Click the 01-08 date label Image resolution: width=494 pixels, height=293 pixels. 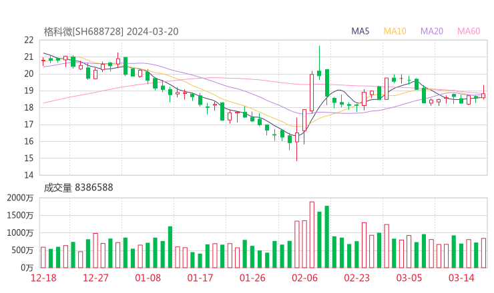point(148,278)
